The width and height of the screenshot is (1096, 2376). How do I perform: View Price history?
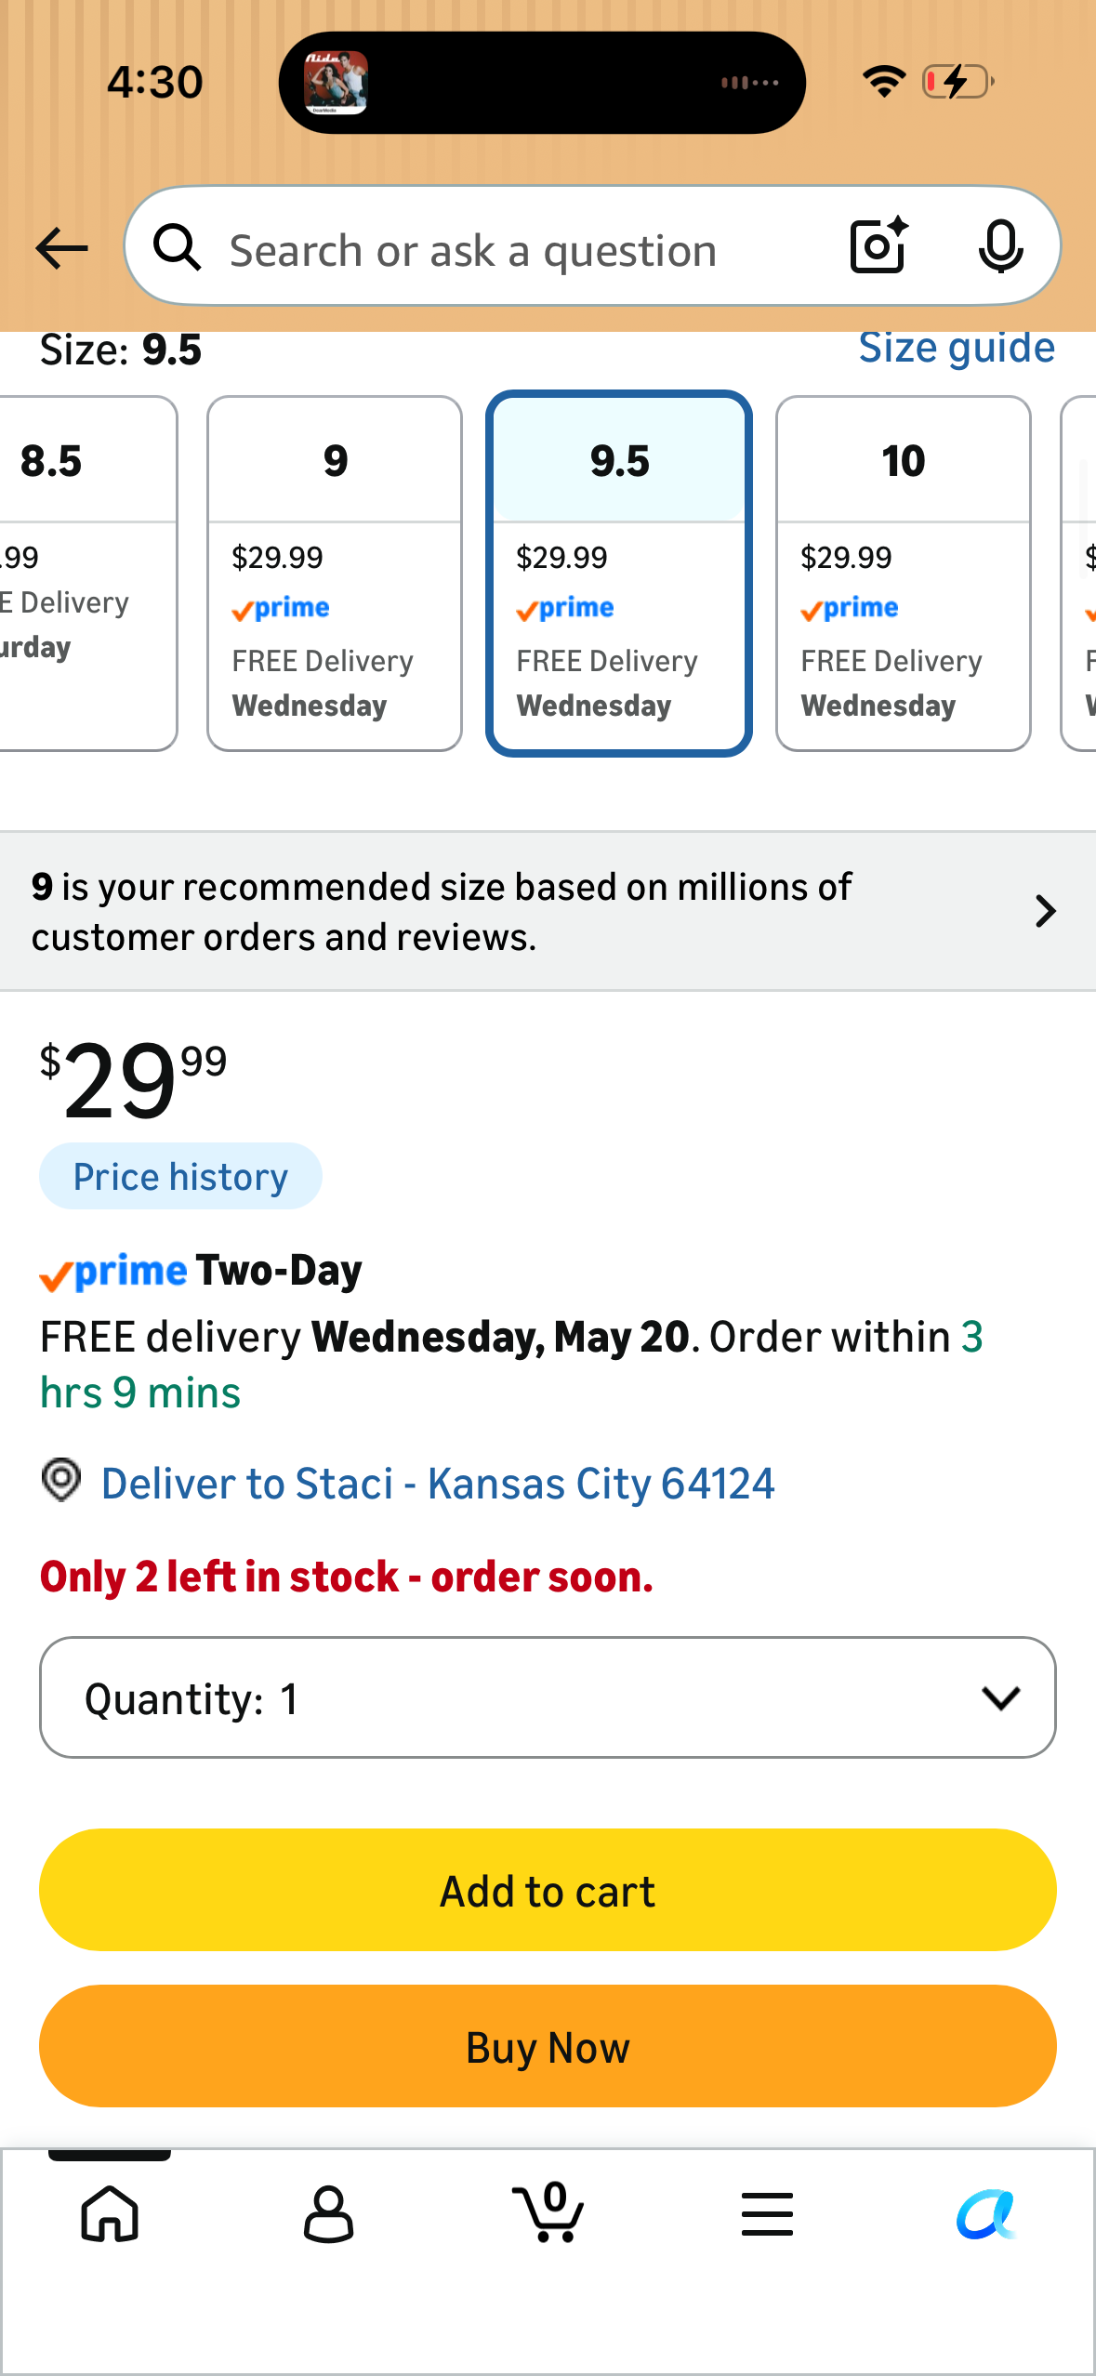point(180,1177)
